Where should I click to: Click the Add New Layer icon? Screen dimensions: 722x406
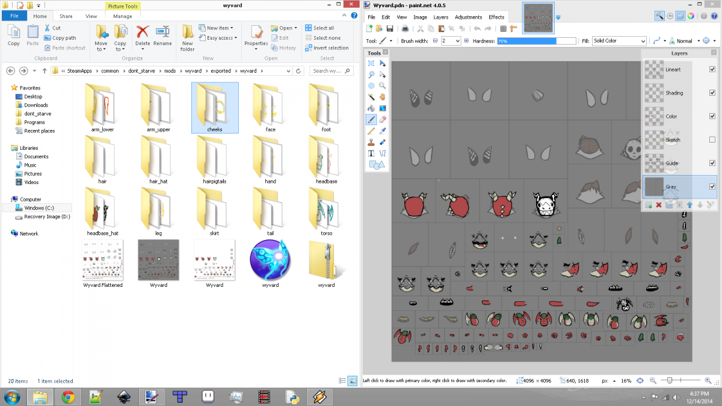tap(649, 205)
